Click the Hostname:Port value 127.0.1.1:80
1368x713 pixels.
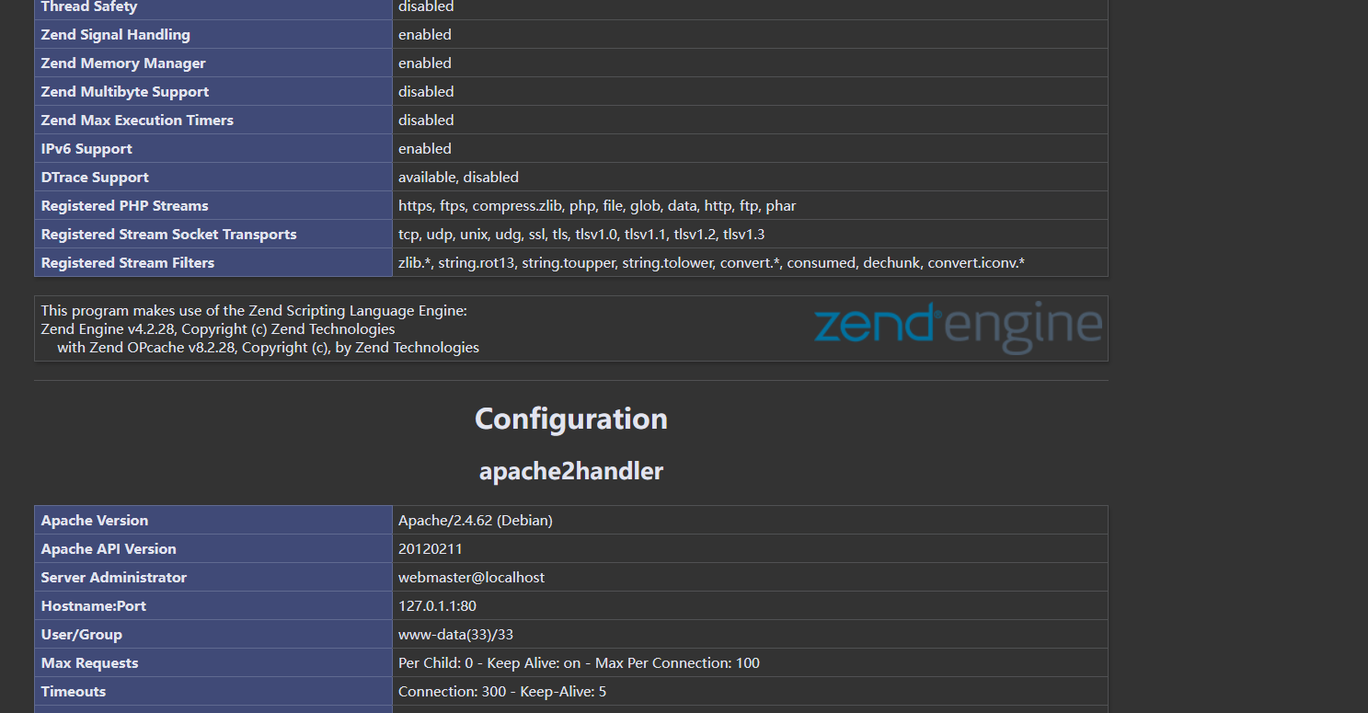pyautogui.click(x=437, y=605)
